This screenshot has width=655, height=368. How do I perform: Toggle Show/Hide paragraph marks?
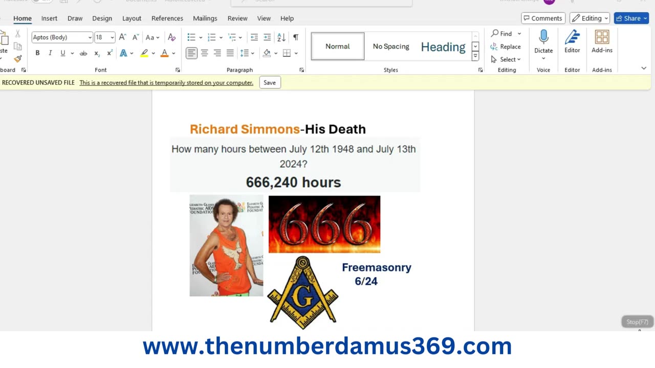point(295,37)
